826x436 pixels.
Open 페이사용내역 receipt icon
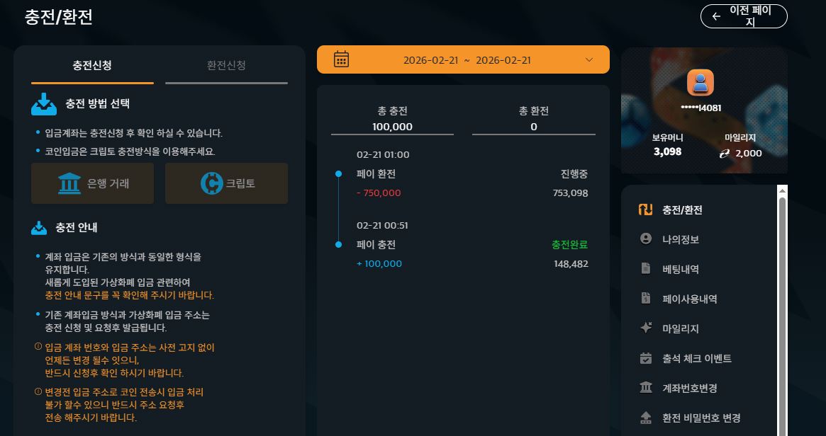tap(645, 298)
